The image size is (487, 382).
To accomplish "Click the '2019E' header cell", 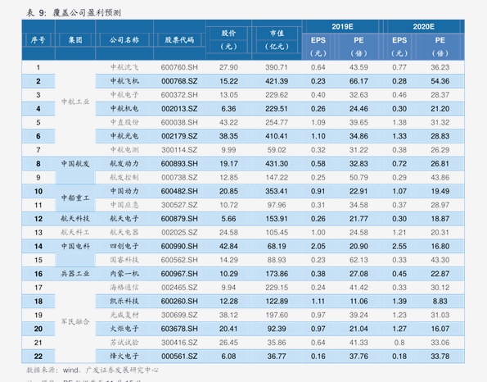I will tap(342, 26).
